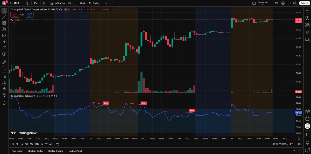This screenshot has height=154, width=311.
Task: Open the Indicators dialog
Action: (58, 3)
